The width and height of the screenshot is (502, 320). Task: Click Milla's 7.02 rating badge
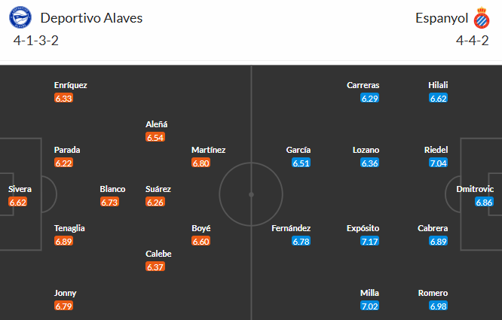369,306
